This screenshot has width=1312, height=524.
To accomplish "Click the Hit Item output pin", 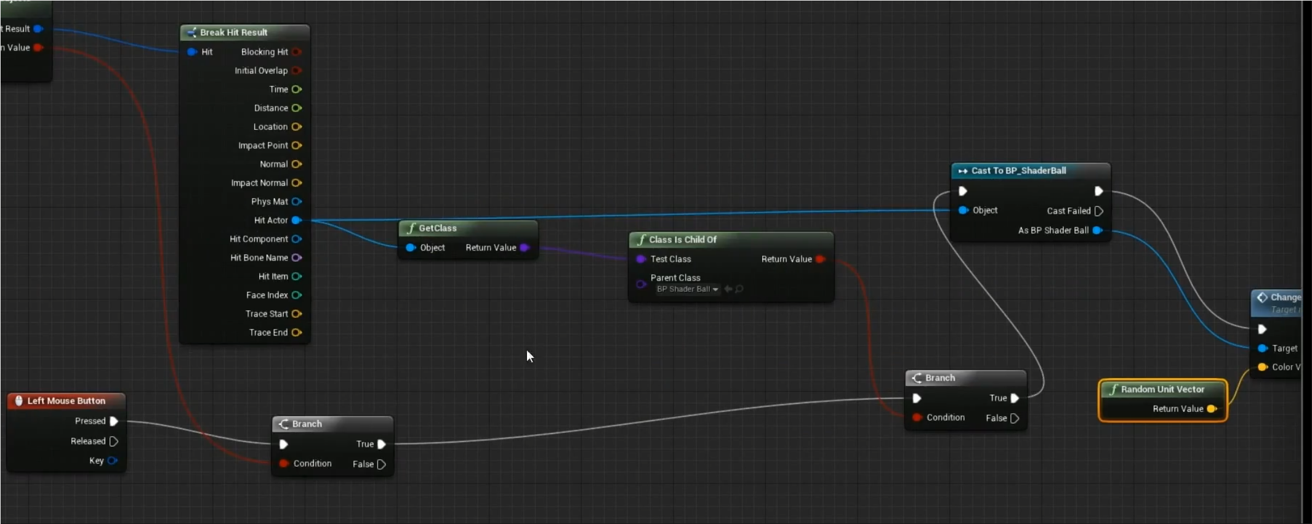I will pos(297,276).
